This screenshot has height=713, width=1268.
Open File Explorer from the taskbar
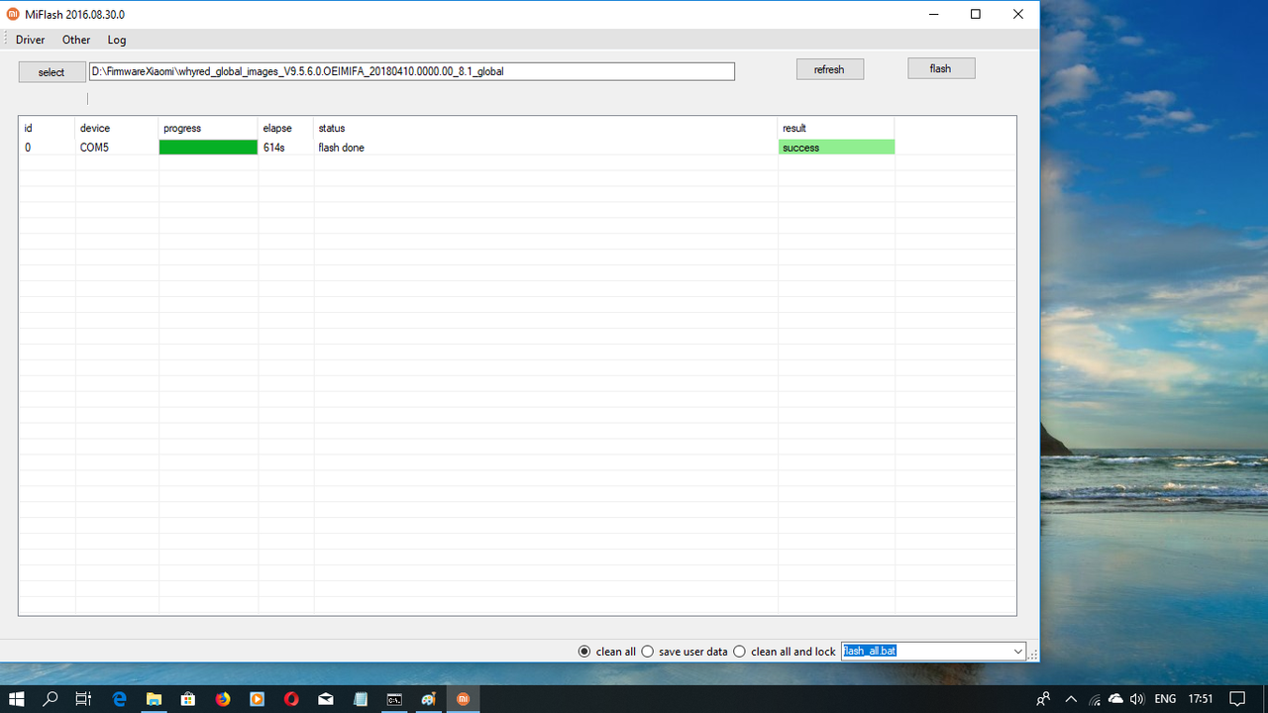click(x=154, y=699)
